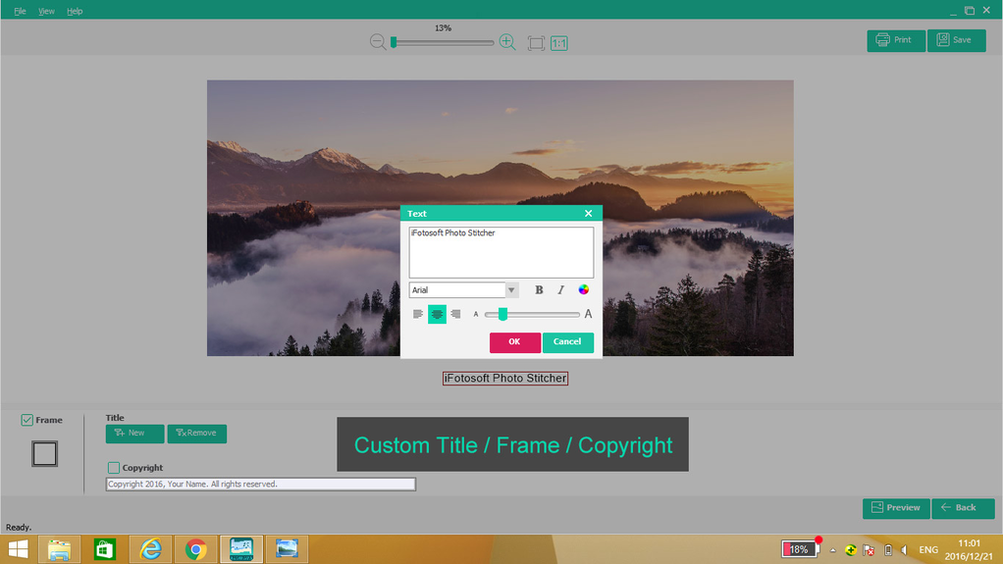
Task: Open the Arial font dropdown
Action: pos(511,289)
